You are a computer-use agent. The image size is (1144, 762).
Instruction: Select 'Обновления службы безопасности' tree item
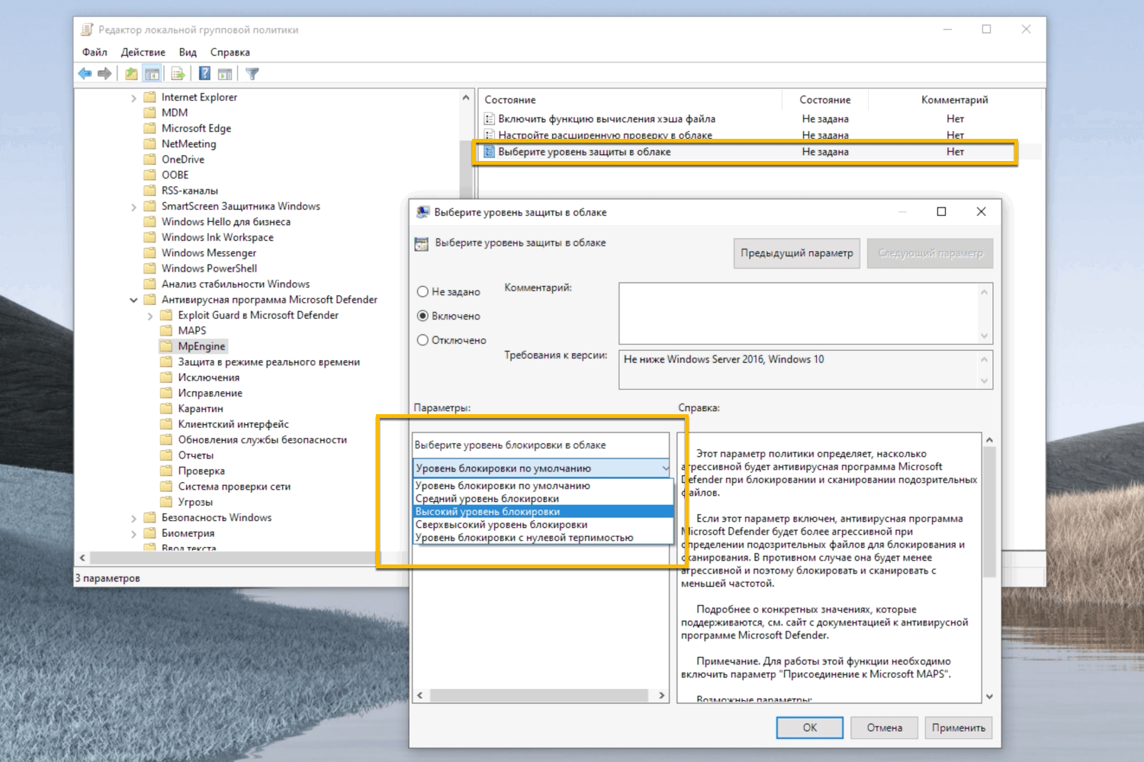[262, 440]
